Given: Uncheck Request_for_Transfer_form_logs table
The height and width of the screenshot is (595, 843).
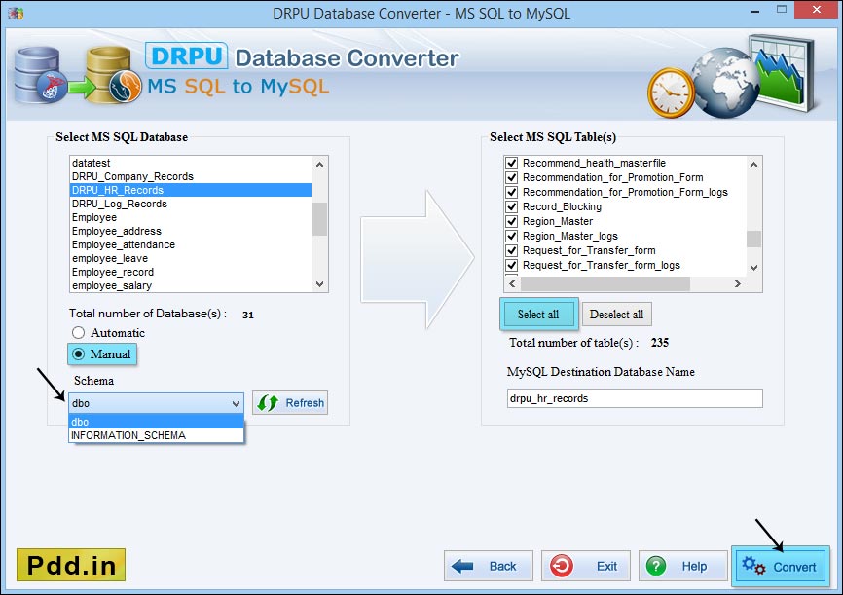Looking at the screenshot, I should [x=511, y=265].
